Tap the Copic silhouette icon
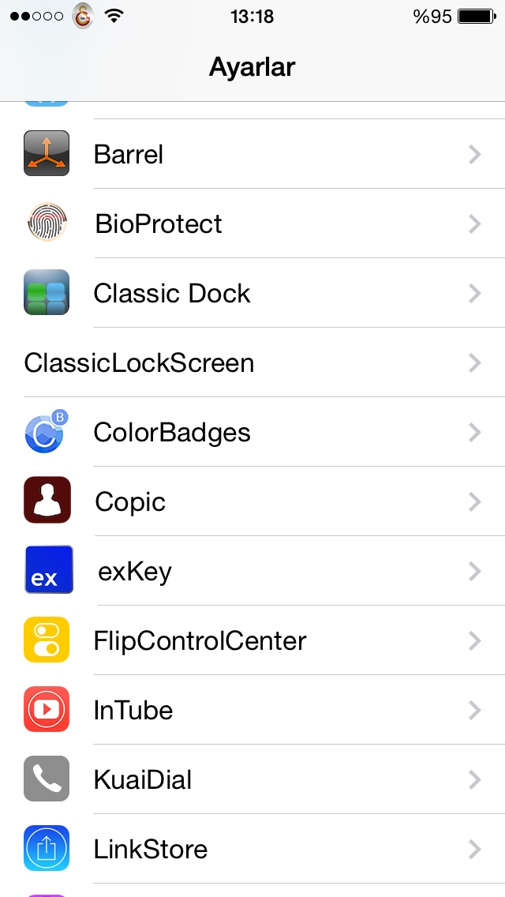Image resolution: width=505 pixels, height=897 pixels. [x=47, y=500]
